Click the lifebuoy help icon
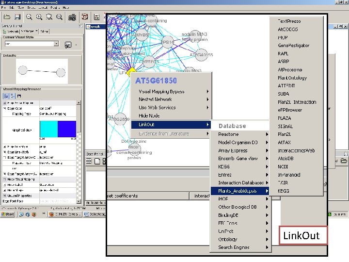This screenshot has height=262, width=349. tap(85, 16)
